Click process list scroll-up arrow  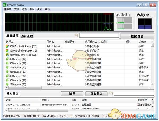152,41
